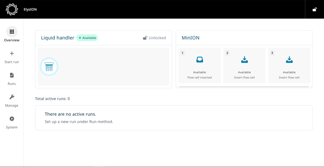Select the Start run menu label
The width and height of the screenshot is (324, 167).
pyautogui.click(x=12, y=62)
